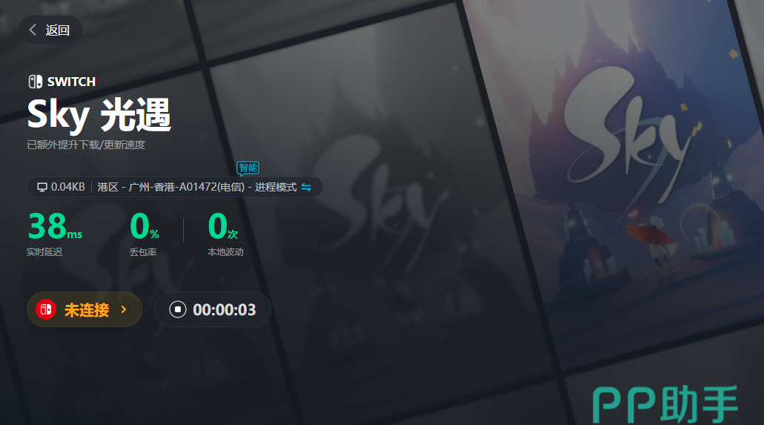Go back with the 返回 button

point(50,30)
